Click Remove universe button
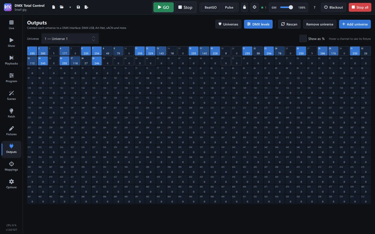375x234 pixels. point(320,24)
